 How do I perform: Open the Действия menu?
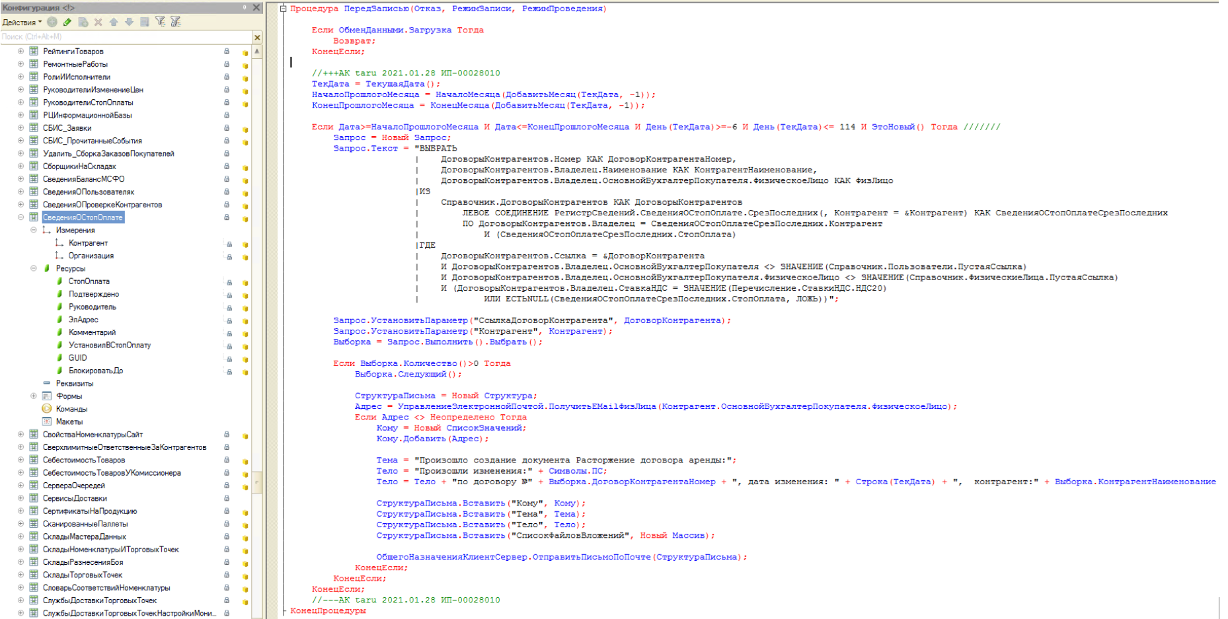tap(22, 22)
